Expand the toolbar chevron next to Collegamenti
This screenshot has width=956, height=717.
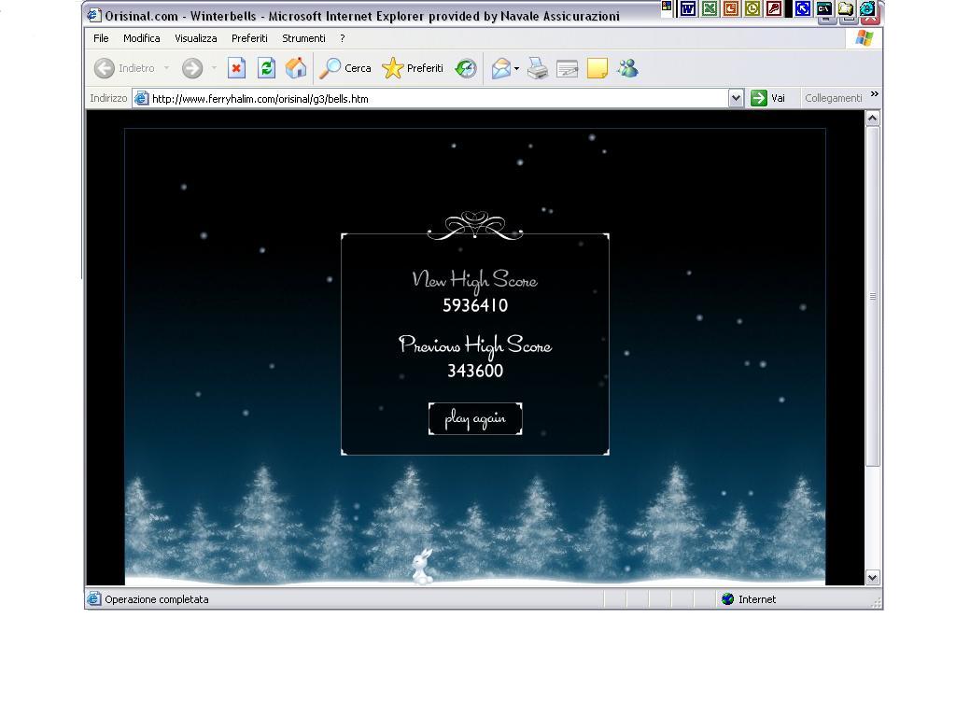[875, 94]
